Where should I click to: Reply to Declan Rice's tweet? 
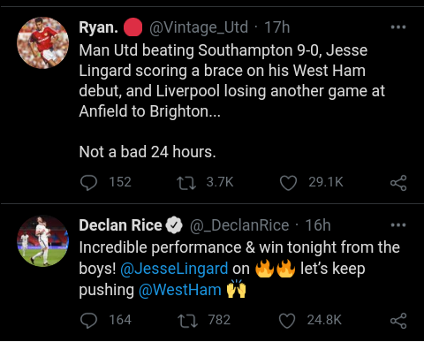click(88, 321)
